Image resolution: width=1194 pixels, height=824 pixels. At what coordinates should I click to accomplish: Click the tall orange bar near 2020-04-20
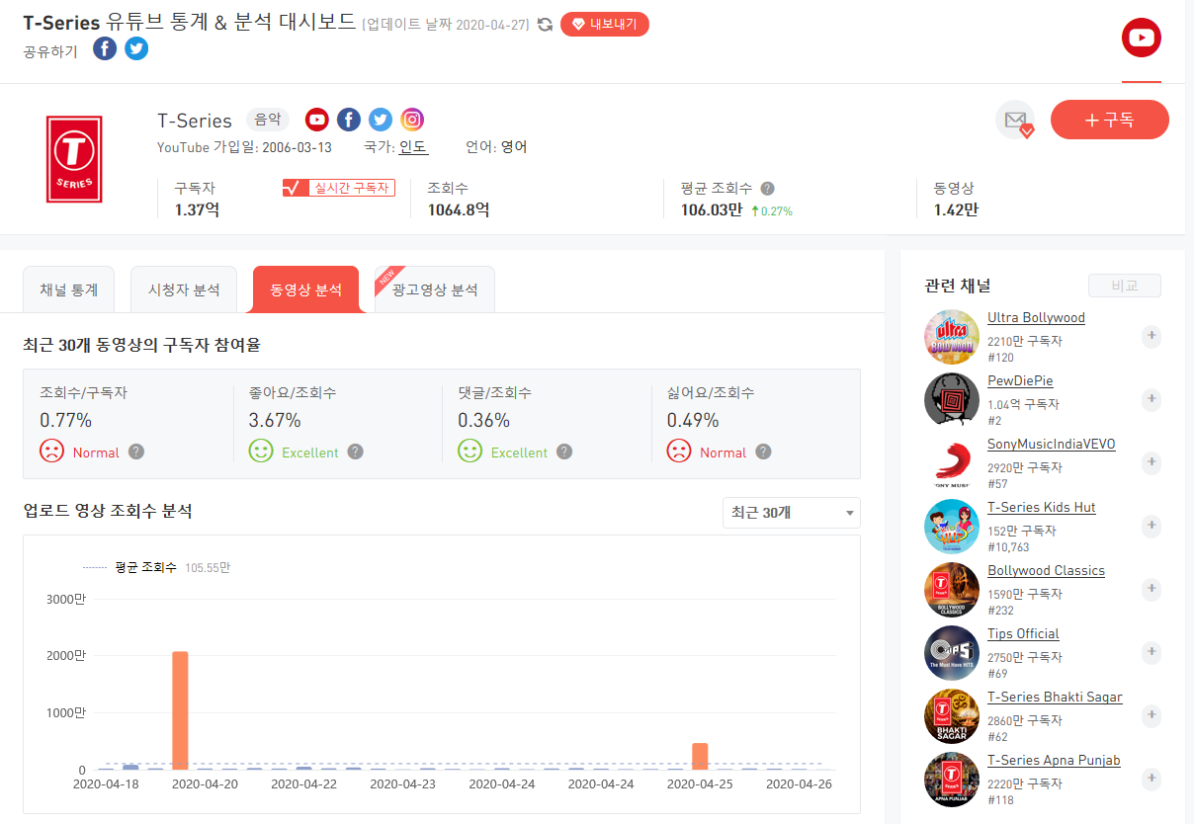[180, 710]
